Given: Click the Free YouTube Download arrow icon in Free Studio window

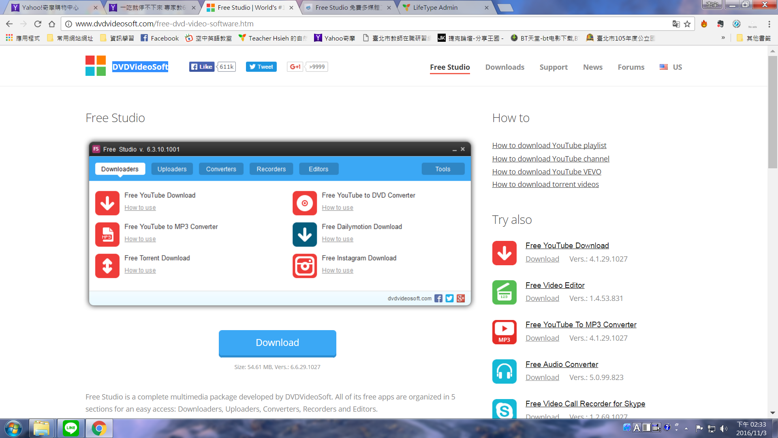Looking at the screenshot, I should (107, 203).
